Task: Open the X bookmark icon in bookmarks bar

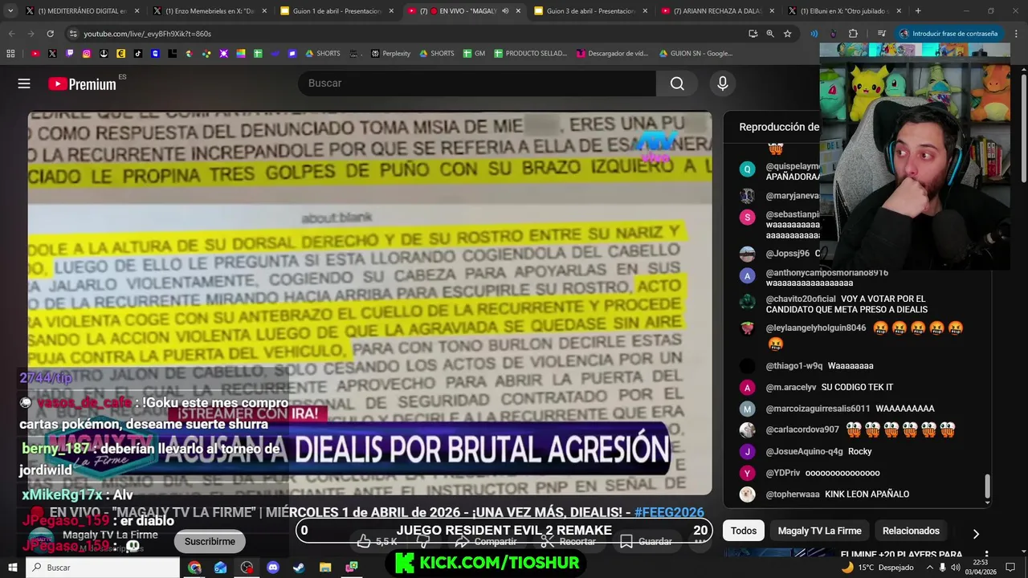Action: [52, 54]
